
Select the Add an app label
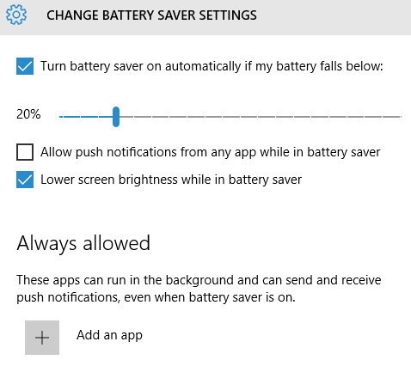point(109,335)
